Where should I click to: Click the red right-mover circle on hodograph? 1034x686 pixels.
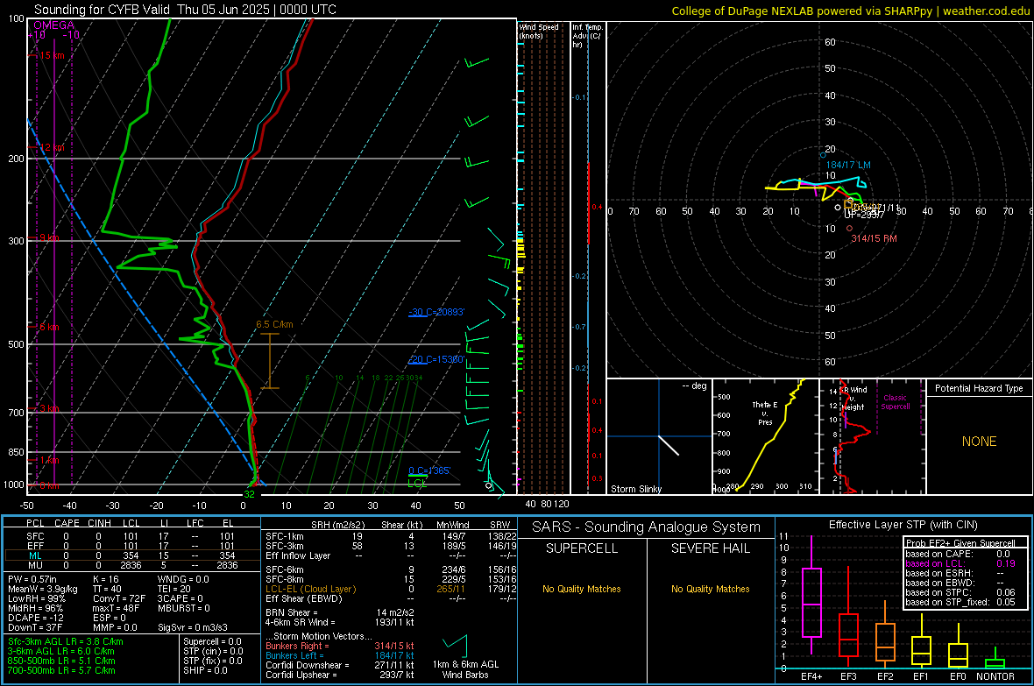(x=849, y=228)
